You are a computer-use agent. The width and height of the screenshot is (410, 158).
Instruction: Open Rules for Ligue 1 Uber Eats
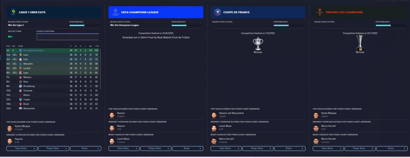coord(86,148)
